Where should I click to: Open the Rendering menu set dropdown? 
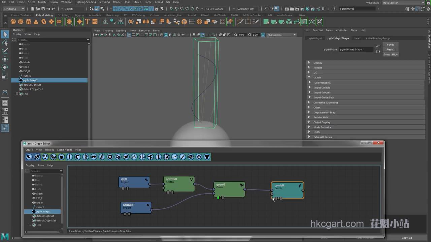pyautogui.click(x=13, y=9)
